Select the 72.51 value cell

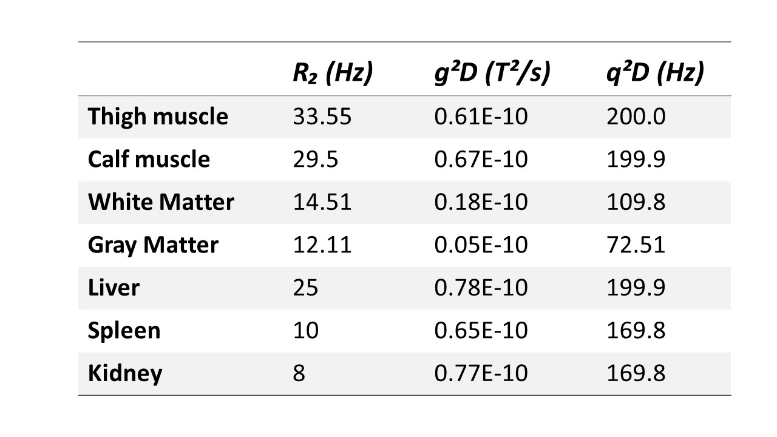pos(636,245)
